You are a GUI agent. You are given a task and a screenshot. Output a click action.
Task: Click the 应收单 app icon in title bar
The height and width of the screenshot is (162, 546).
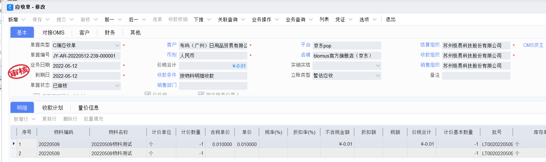coord(10,7)
